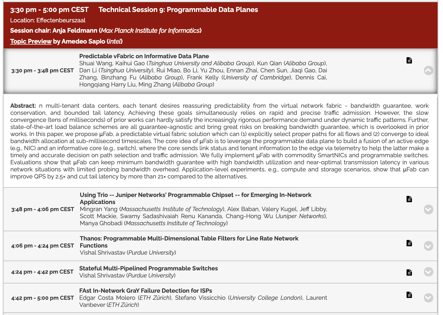This screenshot has height=315, width=443.
Task: Click the 3:30 pm - 3:48 pm time slot
Action: point(42,71)
